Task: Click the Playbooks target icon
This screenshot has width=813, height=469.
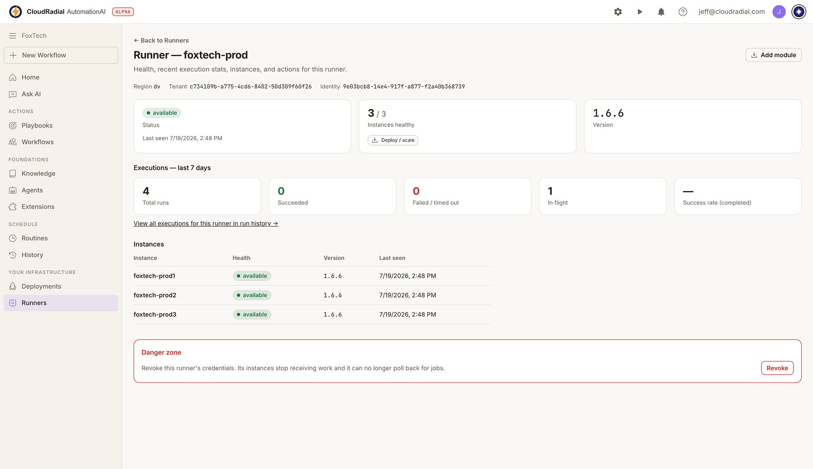Action: tap(13, 126)
